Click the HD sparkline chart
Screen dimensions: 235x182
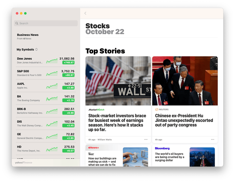pos(52,149)
